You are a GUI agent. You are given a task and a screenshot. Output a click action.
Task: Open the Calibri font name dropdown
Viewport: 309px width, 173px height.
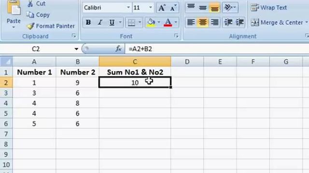pyautogui.click(x=128, y=8)
